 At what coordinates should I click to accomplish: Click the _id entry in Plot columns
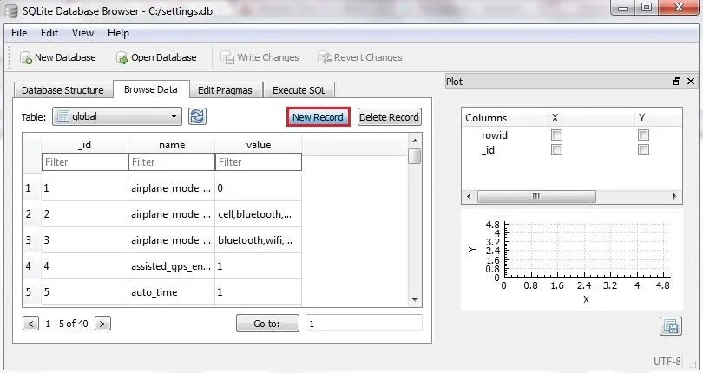click(x=488, y=150)
